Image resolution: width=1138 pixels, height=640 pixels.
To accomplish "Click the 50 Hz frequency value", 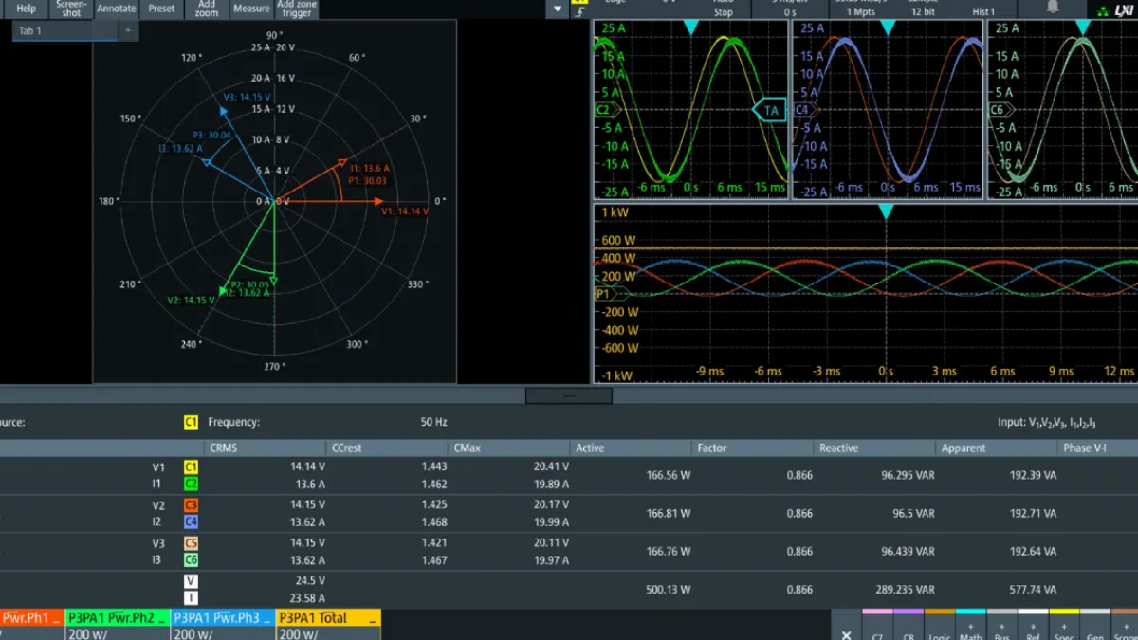I will (433, 422).
